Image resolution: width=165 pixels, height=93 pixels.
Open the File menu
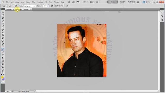point(7,2)
